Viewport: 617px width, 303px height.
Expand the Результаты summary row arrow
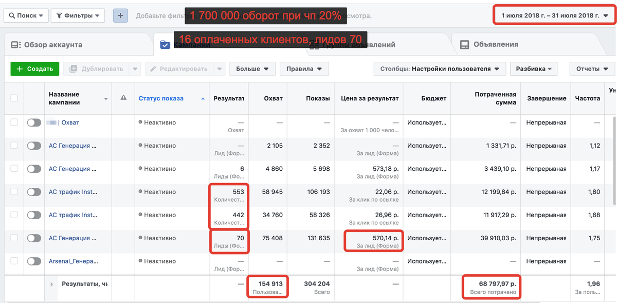(x=51, y=284)
